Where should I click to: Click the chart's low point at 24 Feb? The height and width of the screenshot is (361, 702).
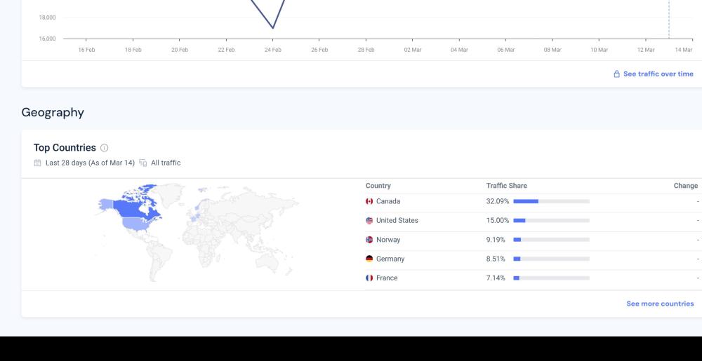click(x=273, y=28)
